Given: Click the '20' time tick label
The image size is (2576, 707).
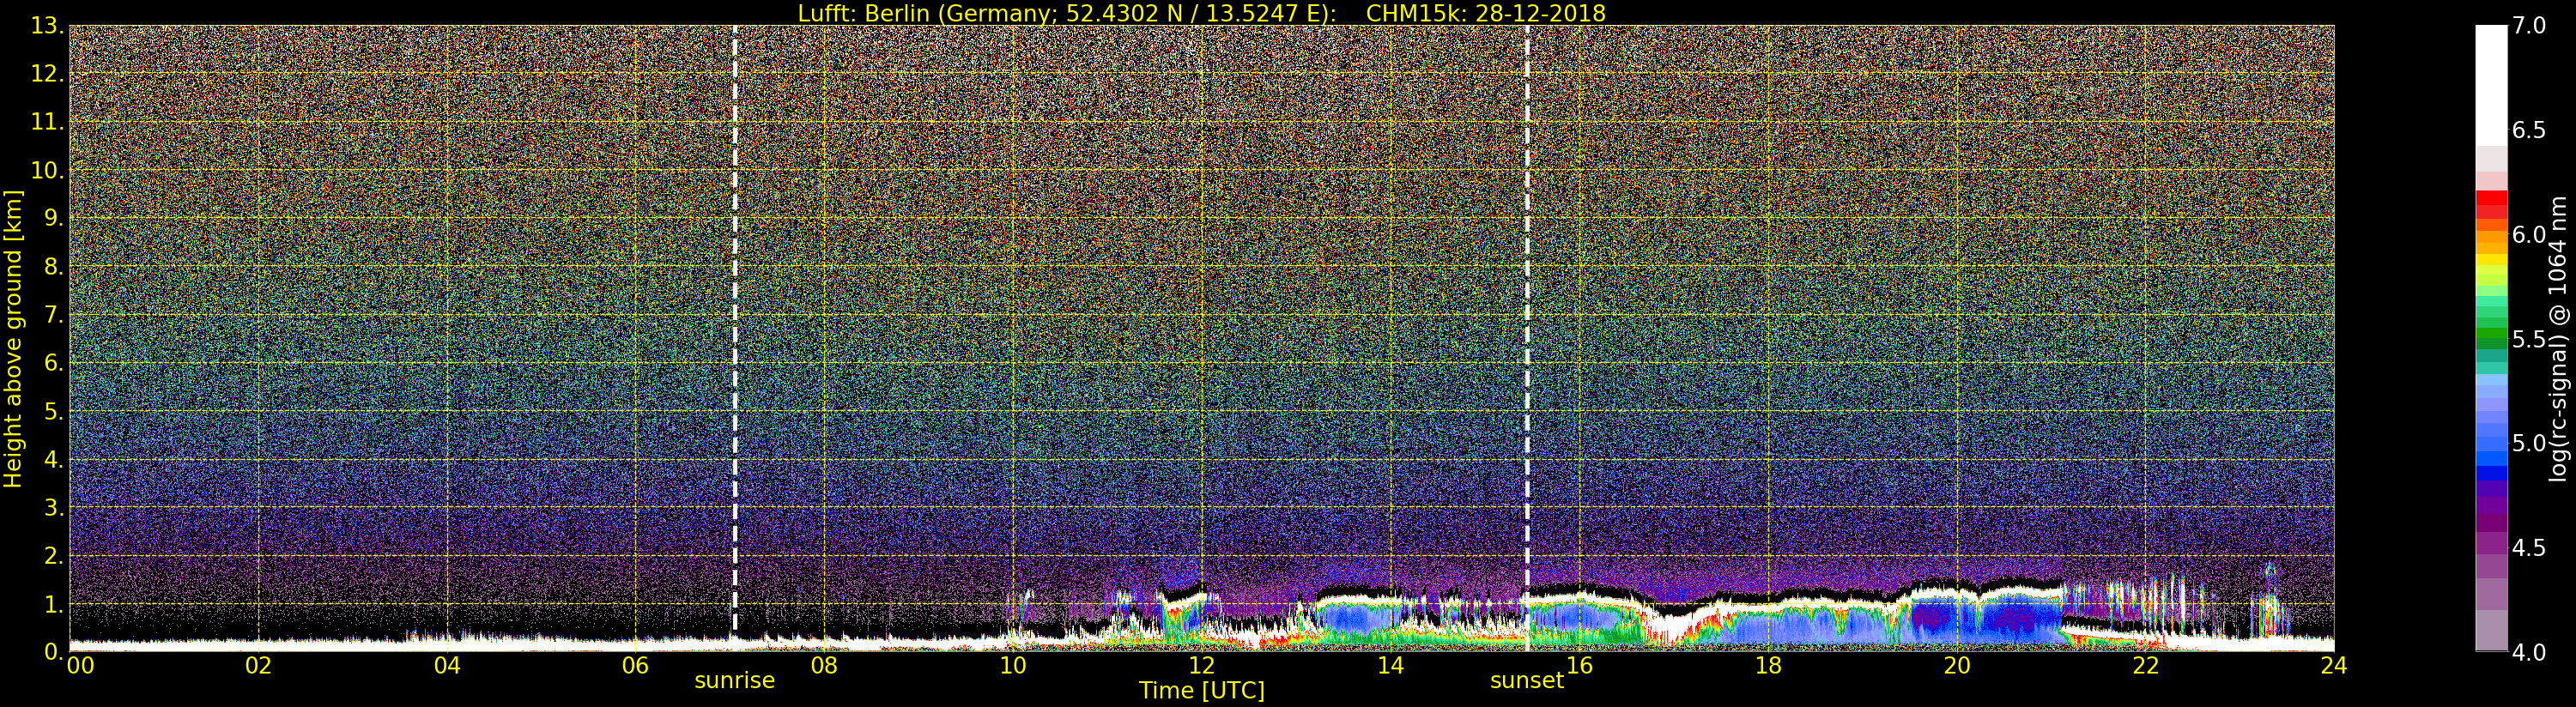Looking at the screenshot, I should (1957, 666).
